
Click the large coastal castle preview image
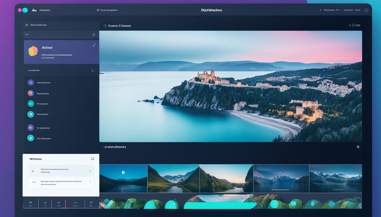click(230, 86)
